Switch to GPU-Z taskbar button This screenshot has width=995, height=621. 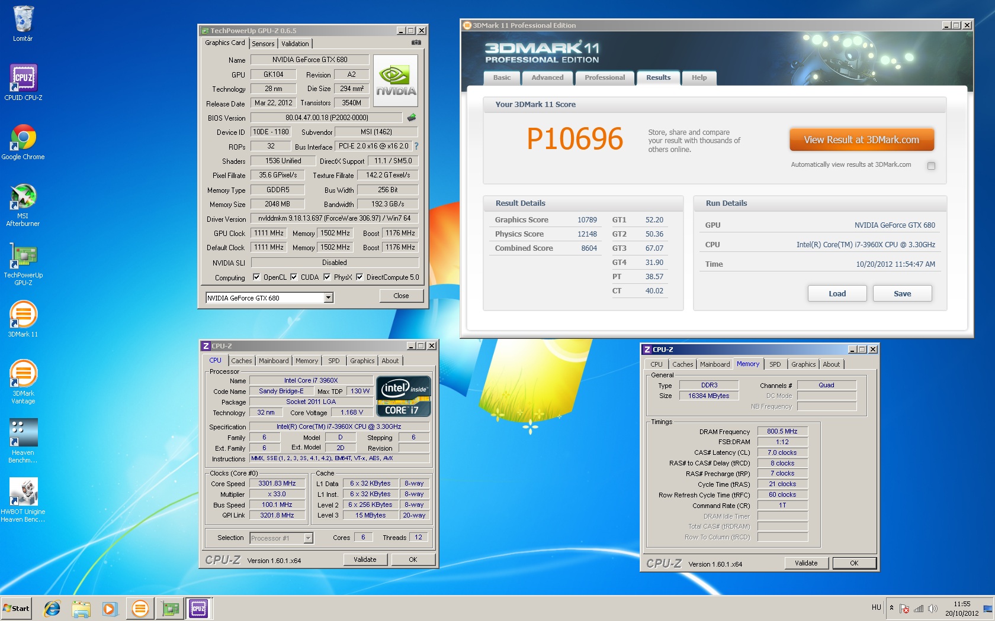coord(171,608)
